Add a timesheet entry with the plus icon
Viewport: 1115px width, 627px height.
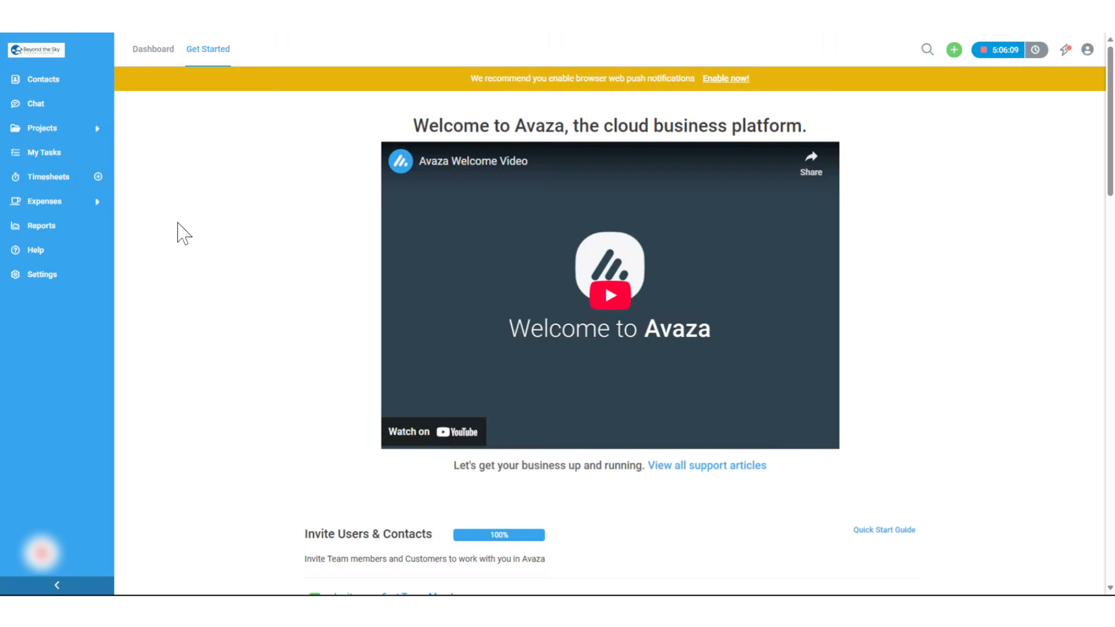(98, 176)
